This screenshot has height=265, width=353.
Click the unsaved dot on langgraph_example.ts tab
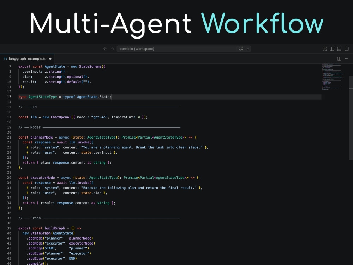[x=50, y=59]
